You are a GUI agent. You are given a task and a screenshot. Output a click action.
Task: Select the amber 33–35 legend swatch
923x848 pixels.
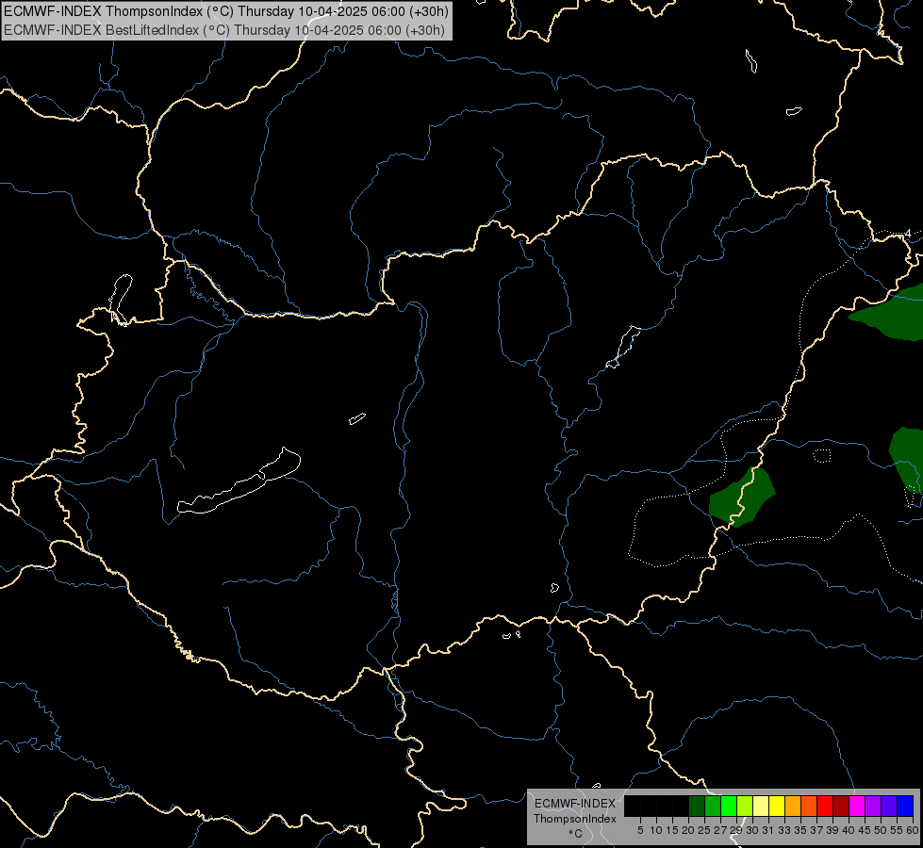click(x=793, y=806)
